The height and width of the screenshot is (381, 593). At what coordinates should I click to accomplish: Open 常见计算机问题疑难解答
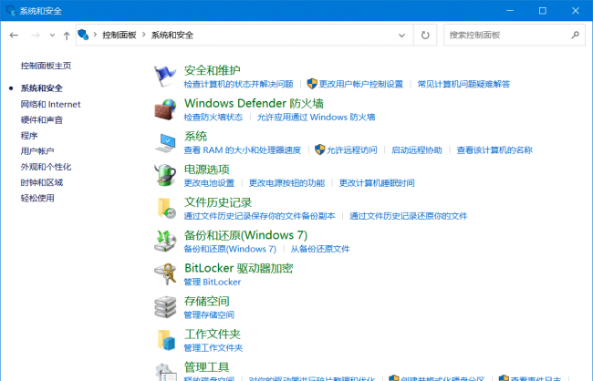(x=463, y=84)
